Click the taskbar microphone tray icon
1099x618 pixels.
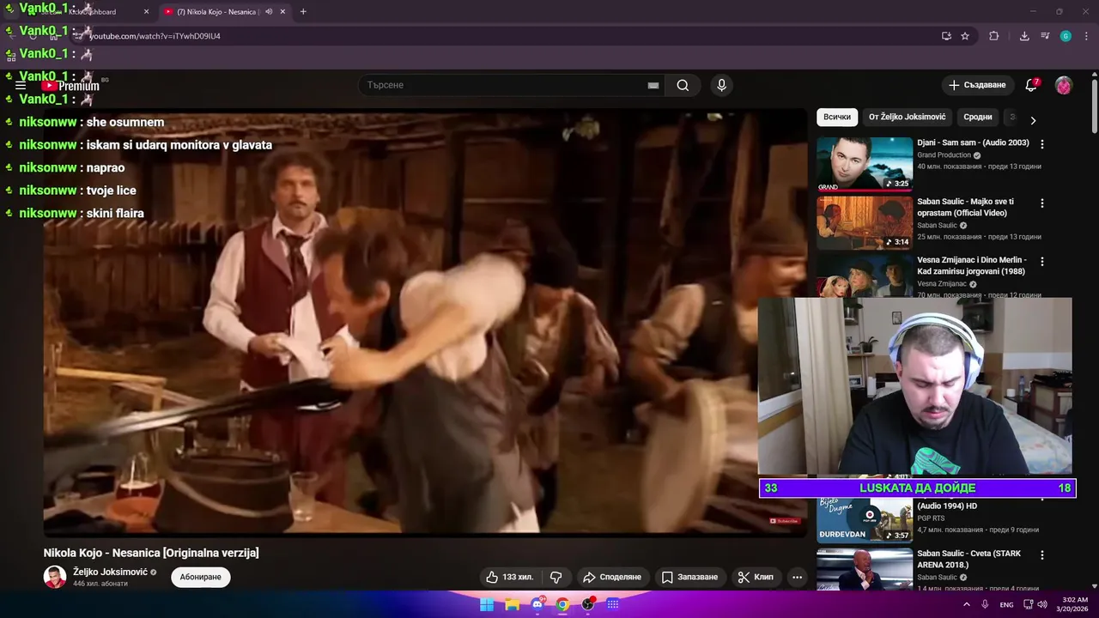coord(985,604)
